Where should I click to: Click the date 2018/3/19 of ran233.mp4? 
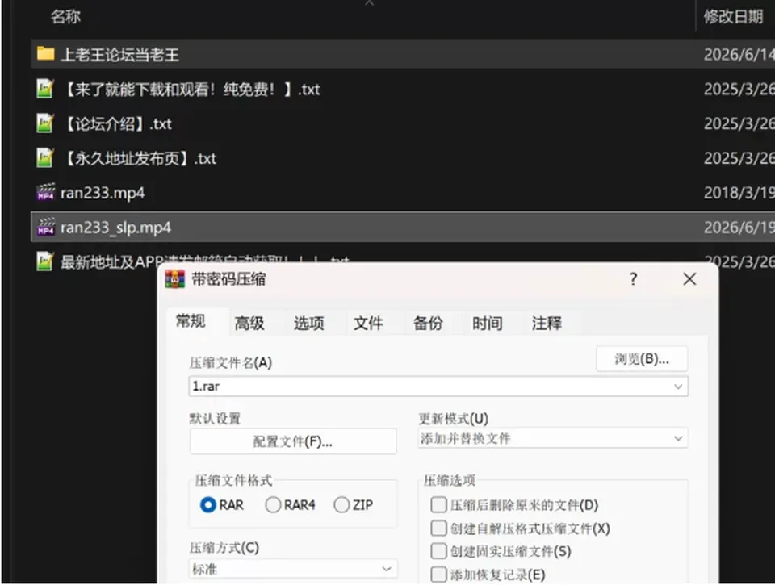[739, 193]
